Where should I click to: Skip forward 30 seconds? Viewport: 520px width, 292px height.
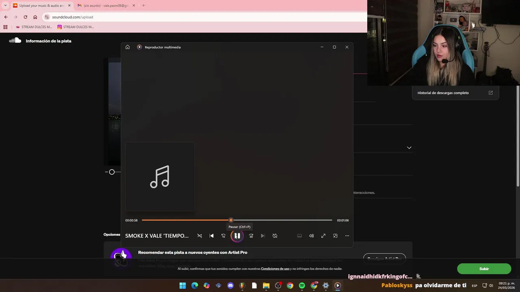251,236
